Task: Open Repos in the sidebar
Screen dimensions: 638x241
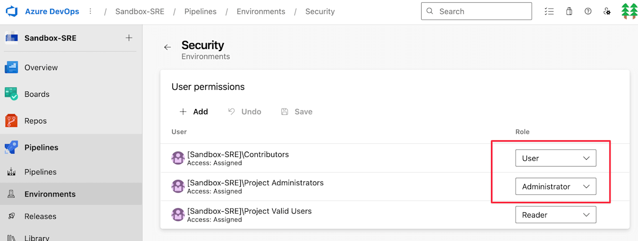Action: coord(71,121)
